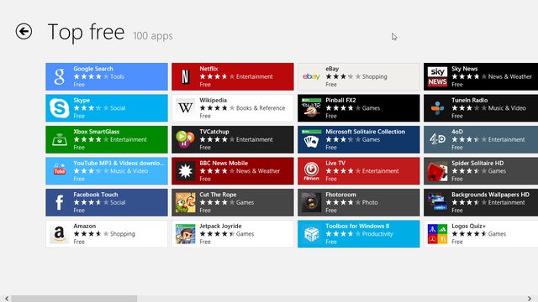
Task: Click the scrollbar left arrow
Action: click(x=7, y=299)
